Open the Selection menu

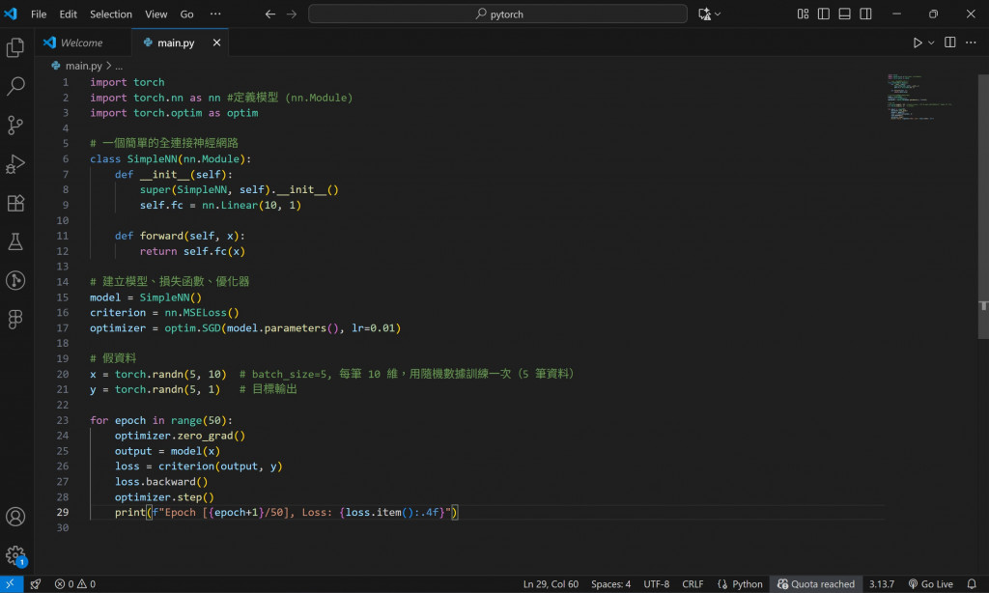[x=111, y=14]
